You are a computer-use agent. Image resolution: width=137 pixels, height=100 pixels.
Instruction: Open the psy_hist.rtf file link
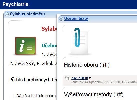(x=80, y=78)
